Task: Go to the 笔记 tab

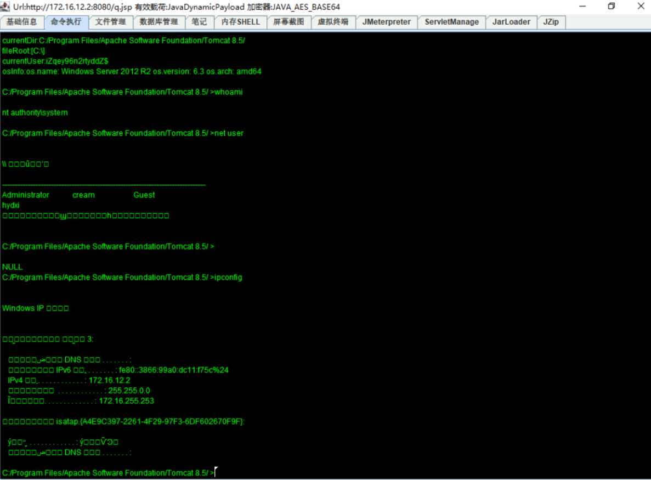Action: tap(199, 22)
